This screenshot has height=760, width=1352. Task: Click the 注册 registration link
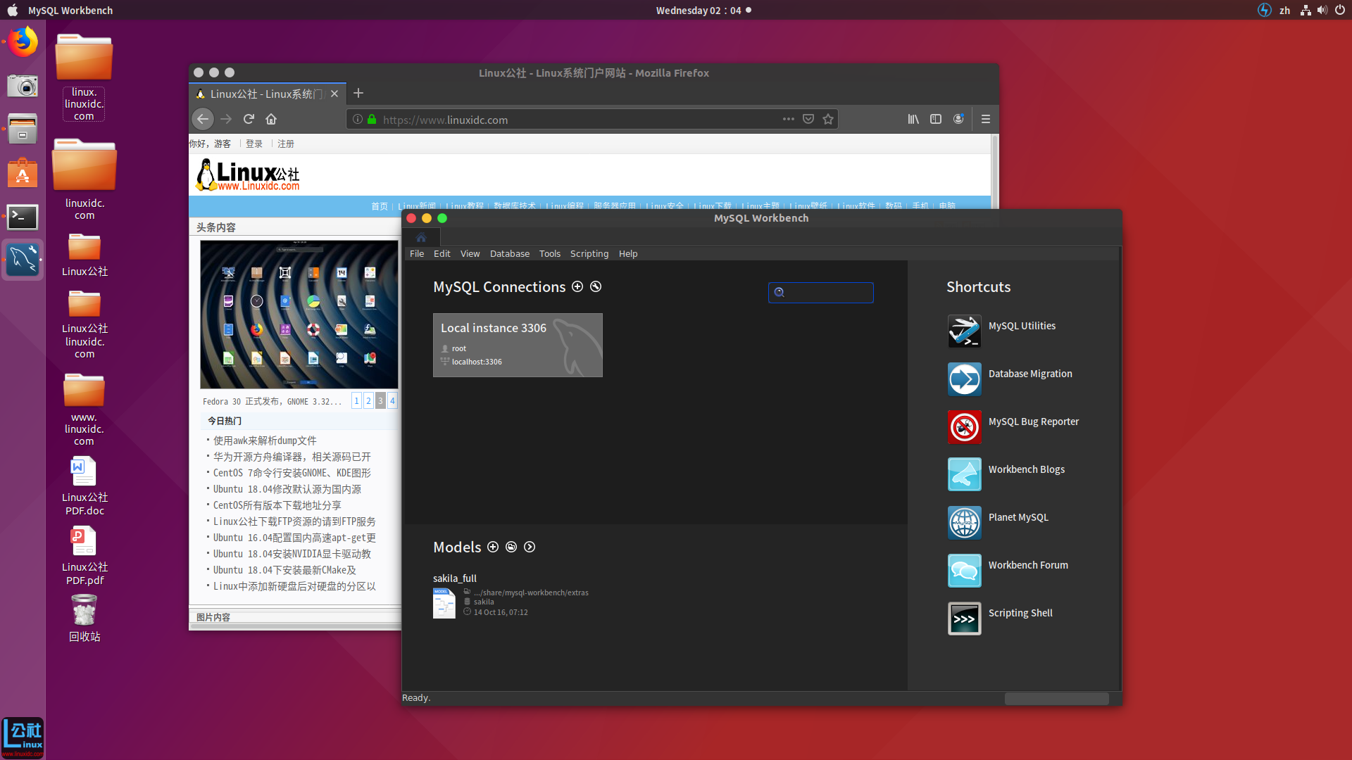tap(286, 144)
